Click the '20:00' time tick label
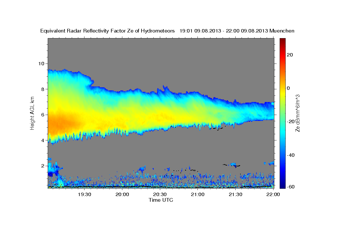 tap(122, 194)
